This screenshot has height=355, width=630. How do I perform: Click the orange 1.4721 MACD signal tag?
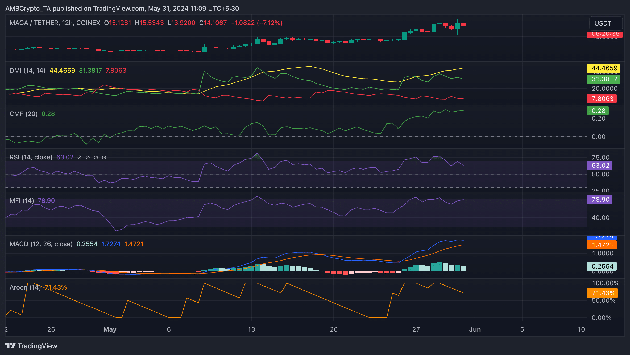pos(602,245)
